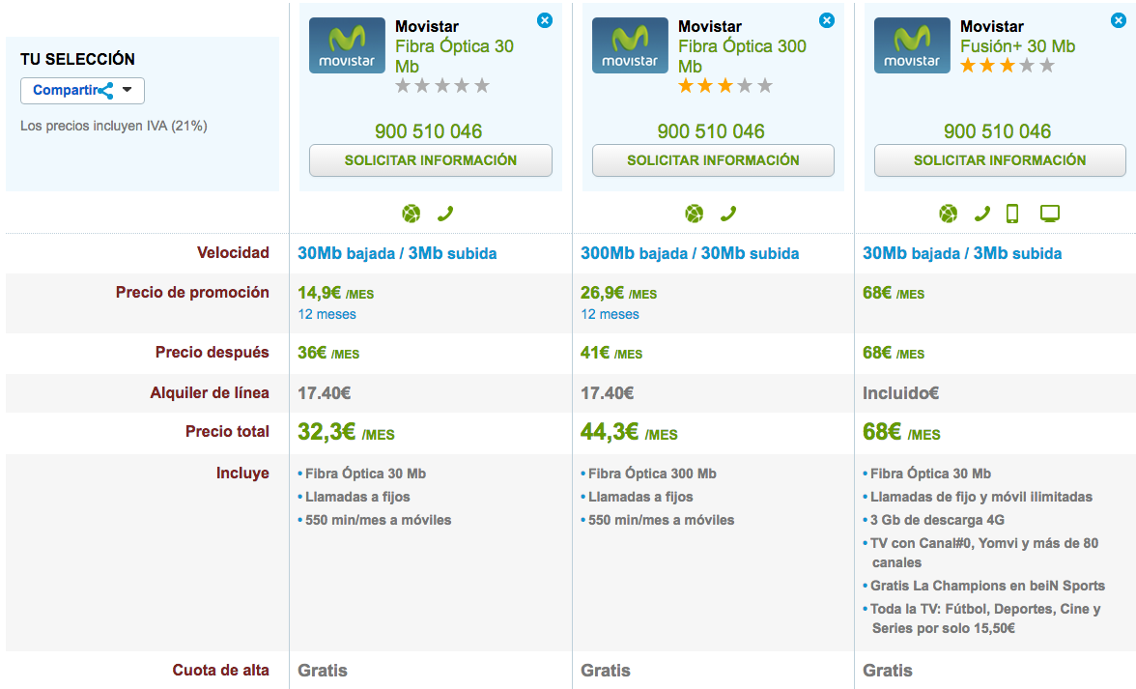
Task: Click the Movistar logo of Fibra Óptica 30 Mb
Action: pyautogui.click(x=347, y=44)
